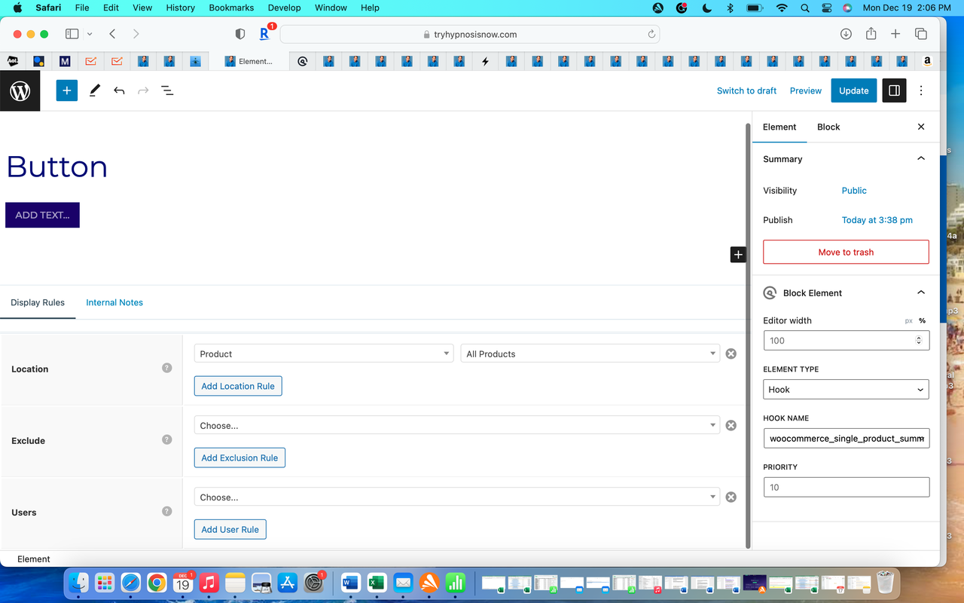
Task: Clear the Location rule with the X icon
Action: point(731,353)
